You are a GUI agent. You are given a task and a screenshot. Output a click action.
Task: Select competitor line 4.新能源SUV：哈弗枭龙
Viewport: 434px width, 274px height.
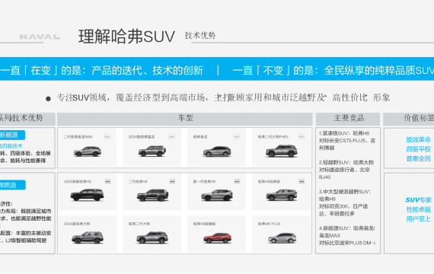[x=347, y=228]
